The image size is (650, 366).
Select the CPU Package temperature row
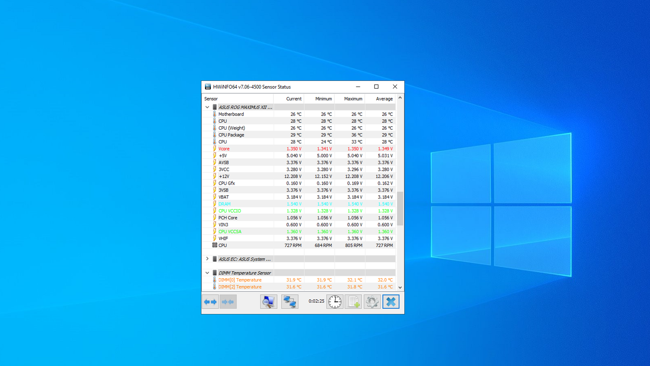point(231,135)
